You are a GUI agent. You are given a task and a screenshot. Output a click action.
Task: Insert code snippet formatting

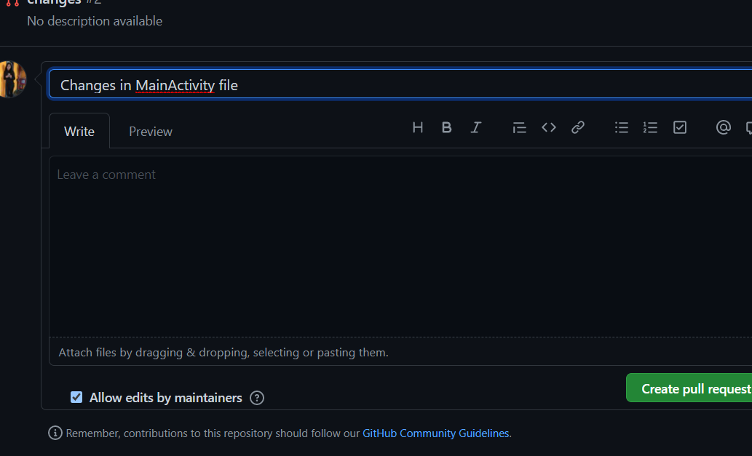pos(549,128)
